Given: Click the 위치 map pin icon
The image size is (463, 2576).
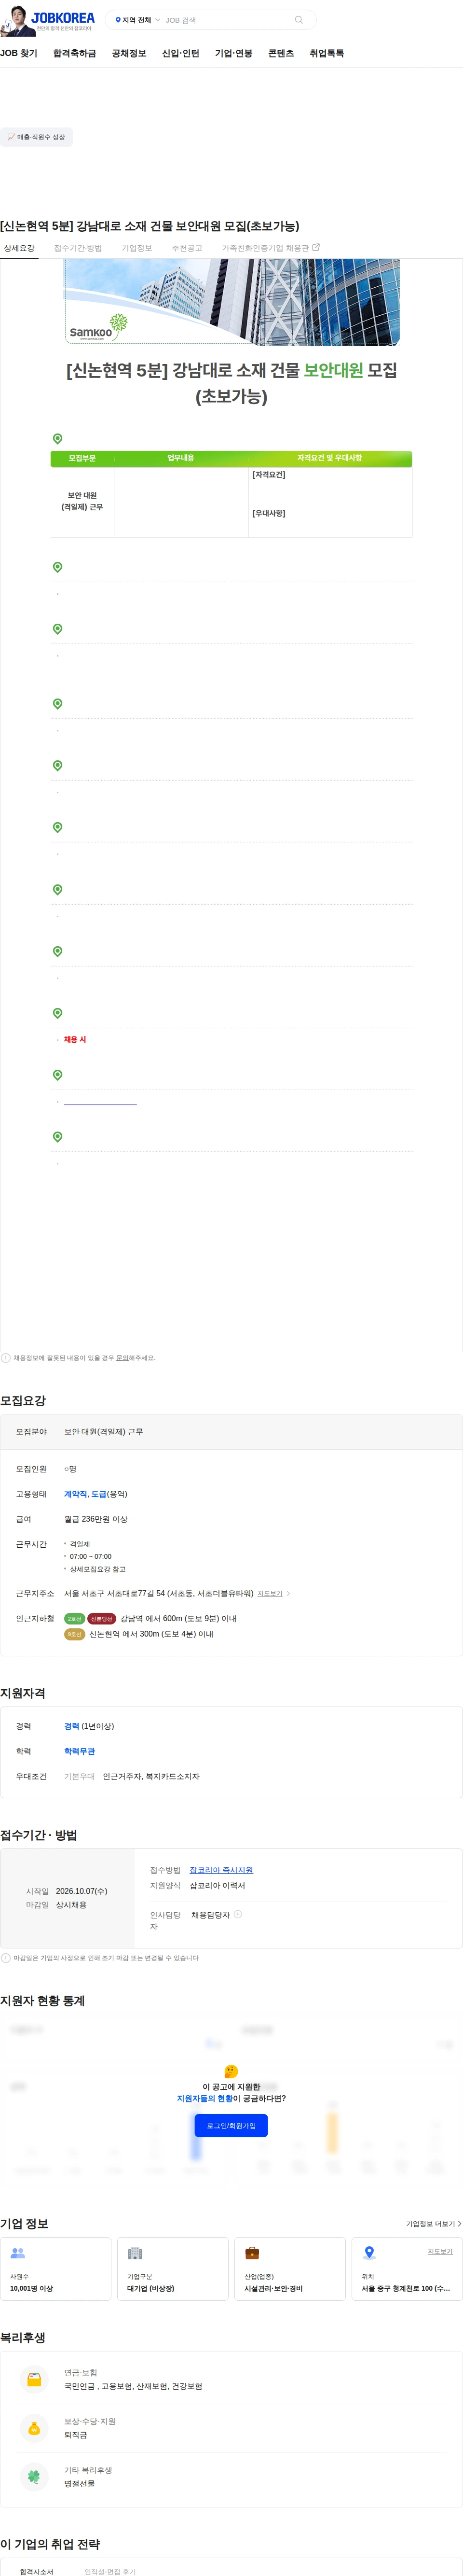Looking at the screenshot, I should 369,2253.
